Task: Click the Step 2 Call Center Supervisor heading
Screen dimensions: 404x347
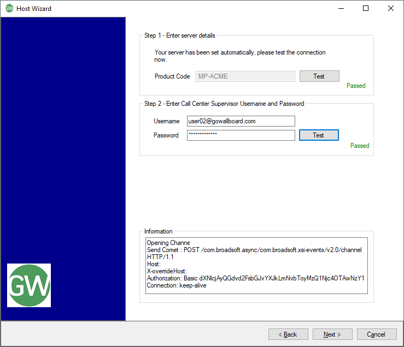Action: [x=224, y=104]
